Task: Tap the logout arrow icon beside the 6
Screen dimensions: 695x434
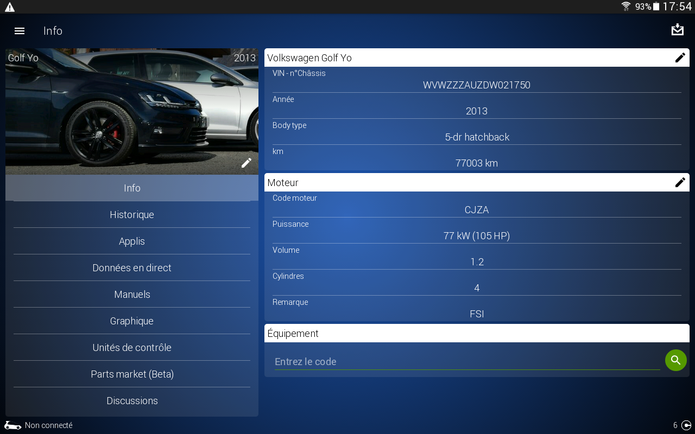Action: [x=686, y=425]
